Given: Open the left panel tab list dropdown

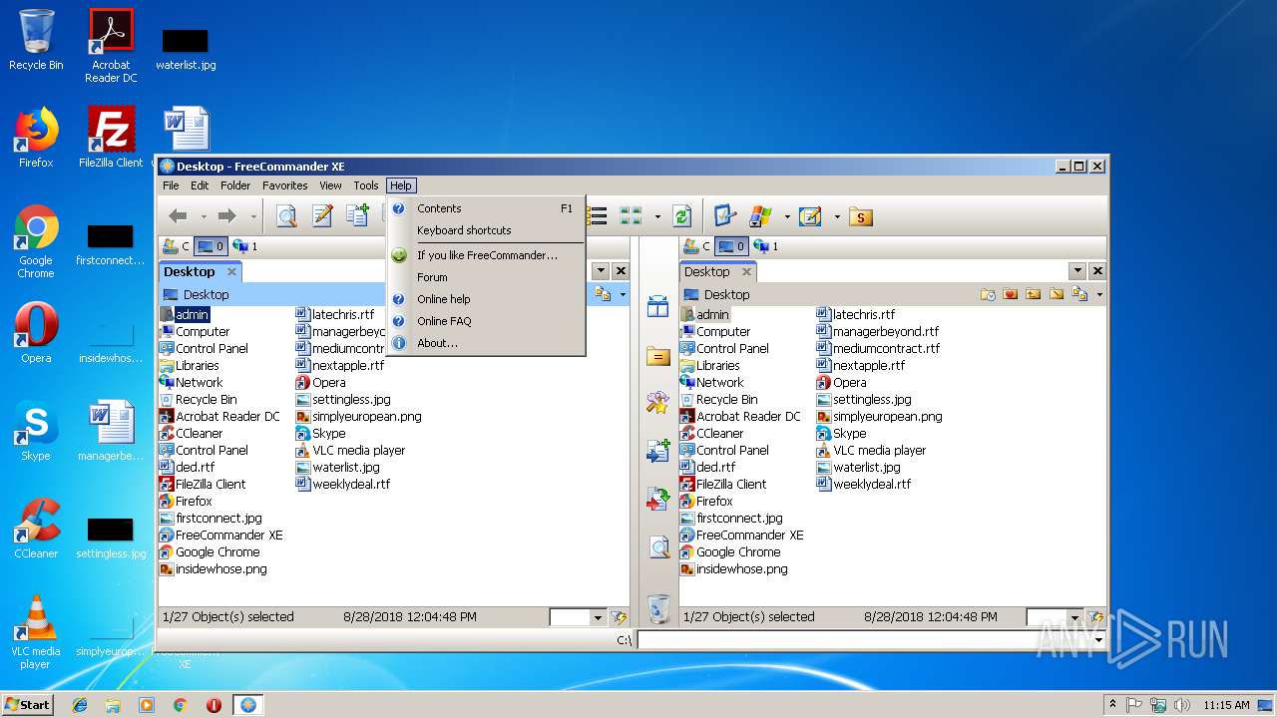Looking at the screenshot, I should point(601,271).
